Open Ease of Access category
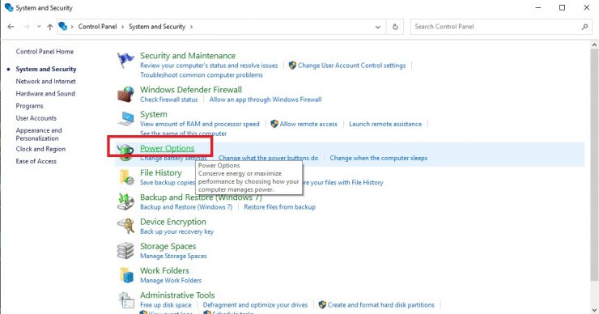The image size is (599, 314). coord(36,161)
